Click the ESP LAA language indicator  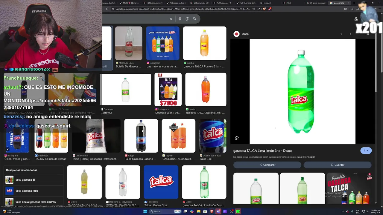[358, 211]
